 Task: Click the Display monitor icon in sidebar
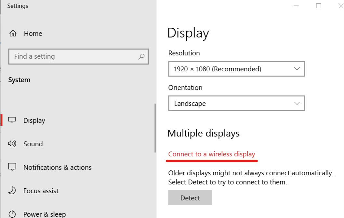12,120
